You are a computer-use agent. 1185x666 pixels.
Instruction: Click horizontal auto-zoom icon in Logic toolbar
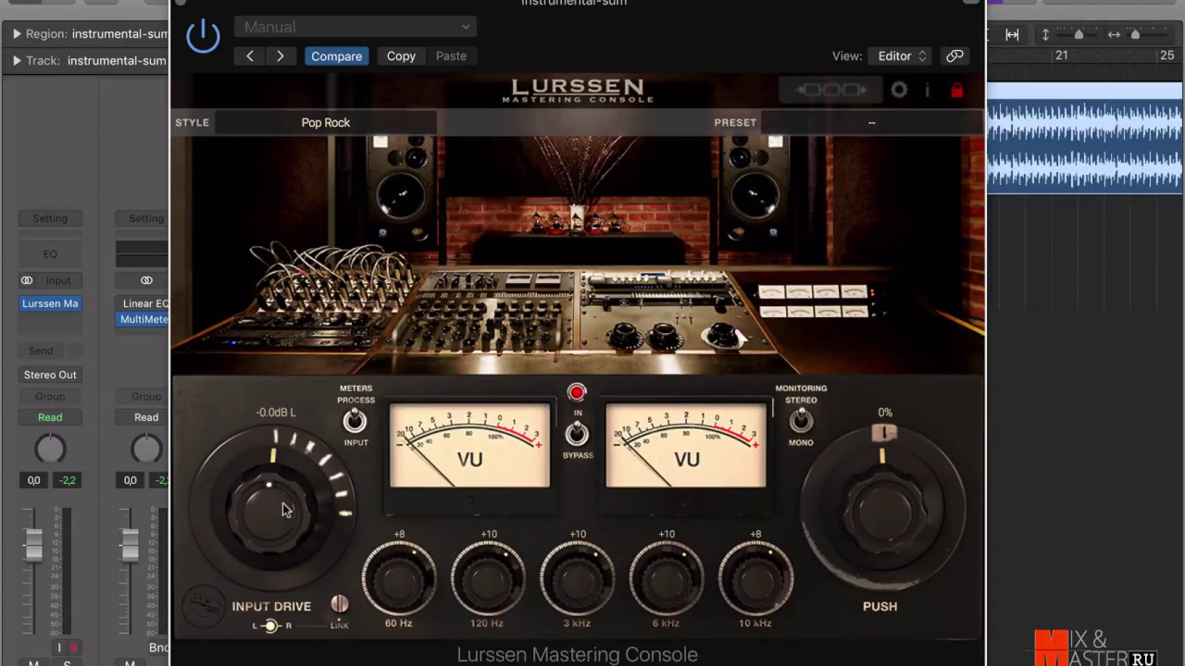[1013, 34]
